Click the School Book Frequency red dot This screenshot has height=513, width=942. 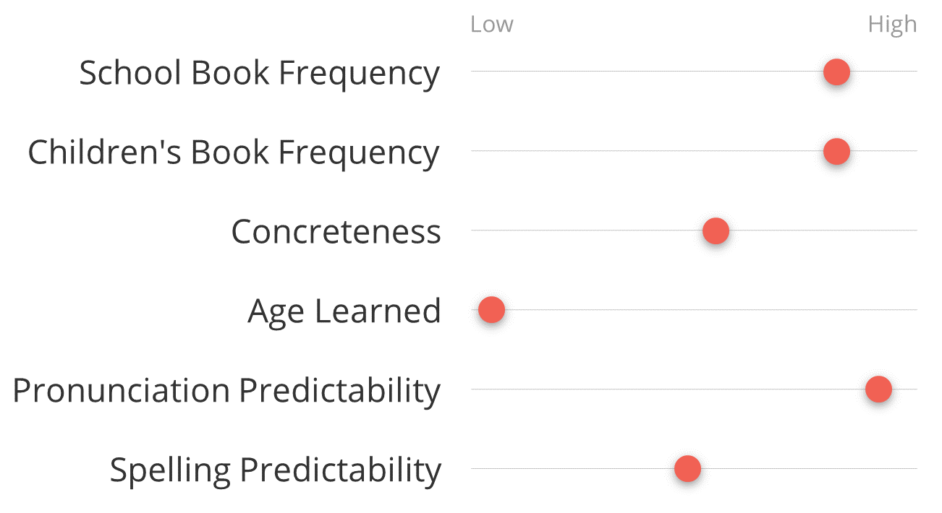tap(836, 72)
